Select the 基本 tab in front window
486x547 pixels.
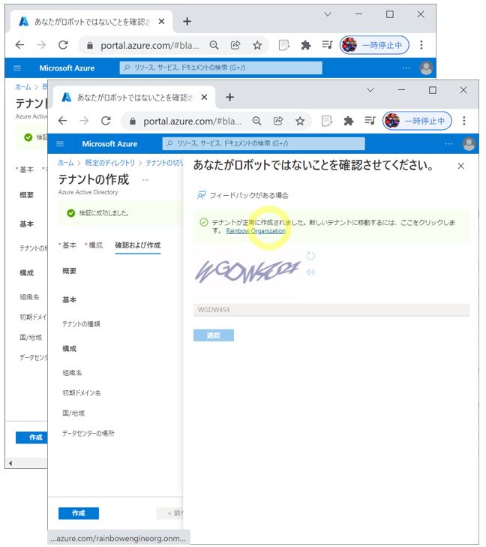pyautogui.click(x=69, y=245)
